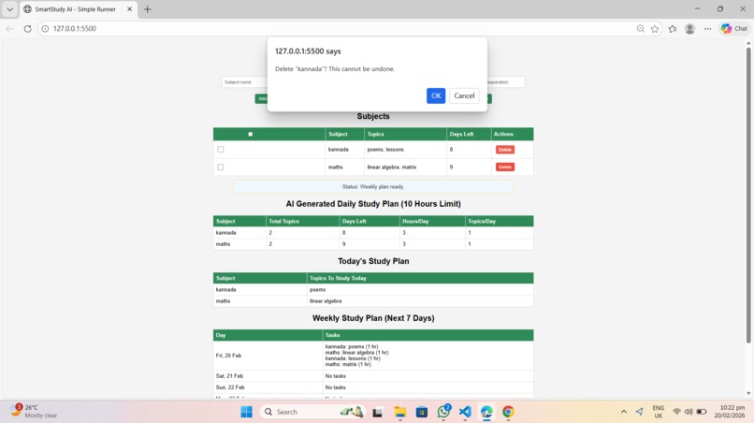Open the weather widget showing 26°C
The height and width of the screenshot is (423, 754).
point(34,412)
